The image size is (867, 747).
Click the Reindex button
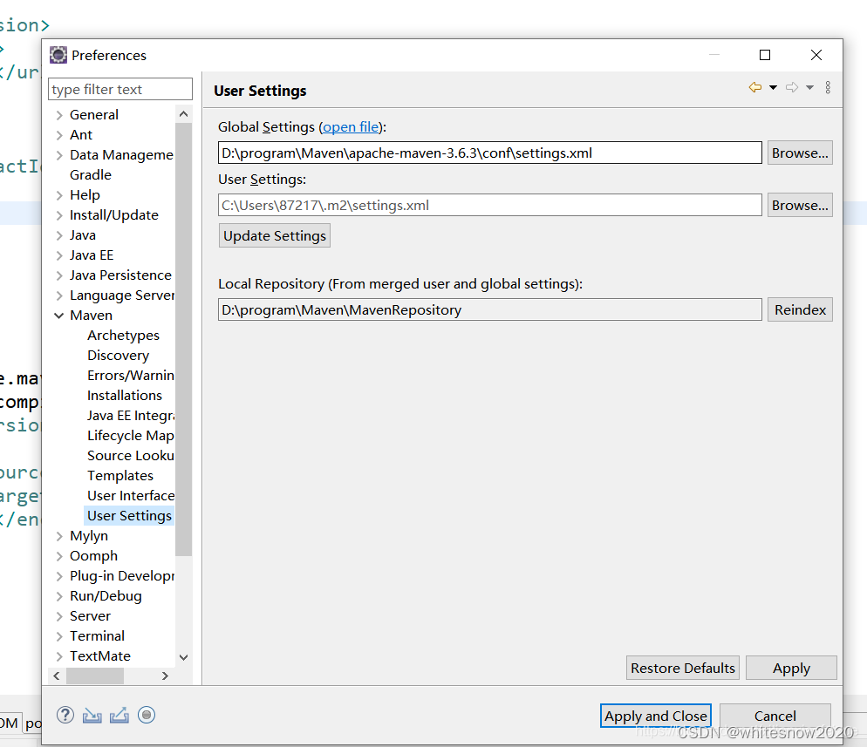tap(800, 309)
